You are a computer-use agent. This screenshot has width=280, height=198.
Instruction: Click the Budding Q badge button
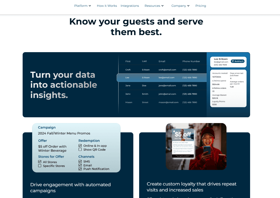(x=238, y=61)
